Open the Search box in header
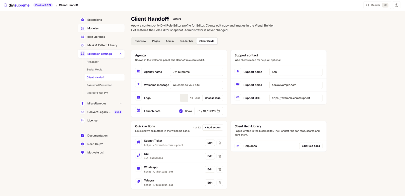Screen dimensions: 405x196 point(377,5)
